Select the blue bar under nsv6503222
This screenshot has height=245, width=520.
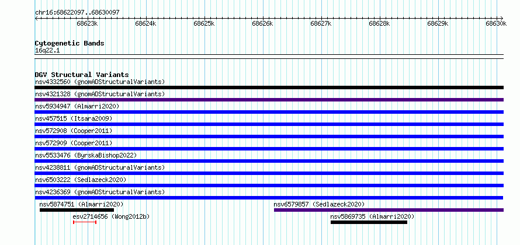[x=269, y=185]
